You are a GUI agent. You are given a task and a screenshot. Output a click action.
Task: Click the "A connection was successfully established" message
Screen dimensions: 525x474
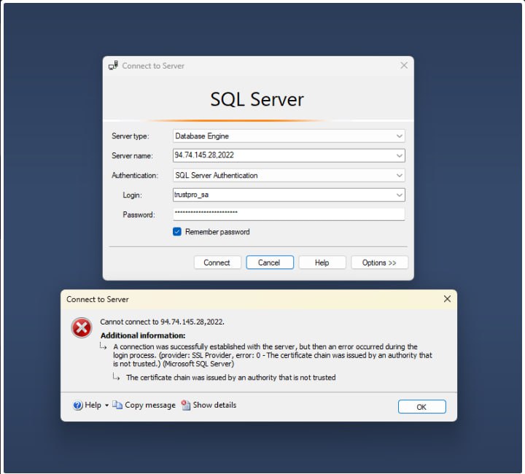pyautogui.click(x=273, y=355)
